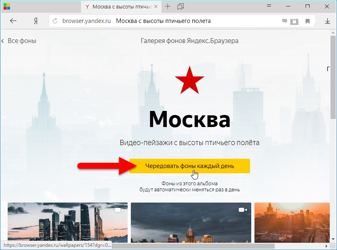The image size is (337, 250).
Task: Add the page to bookmarks with the flag icon
Action: coord(308,21)
